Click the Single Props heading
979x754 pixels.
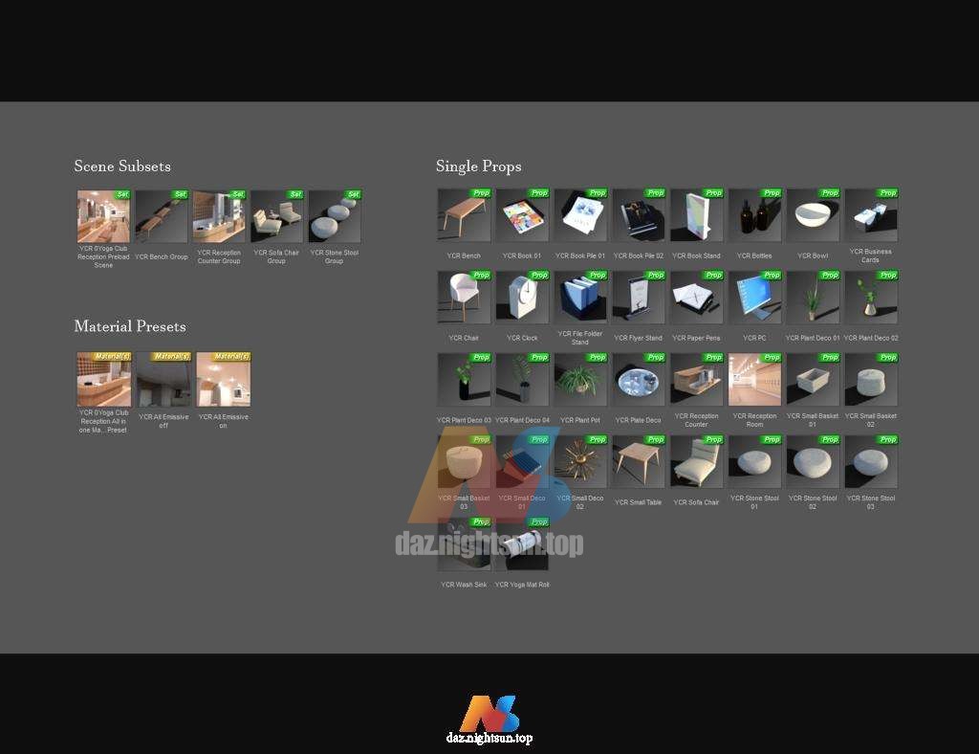[x=478, y=166]
